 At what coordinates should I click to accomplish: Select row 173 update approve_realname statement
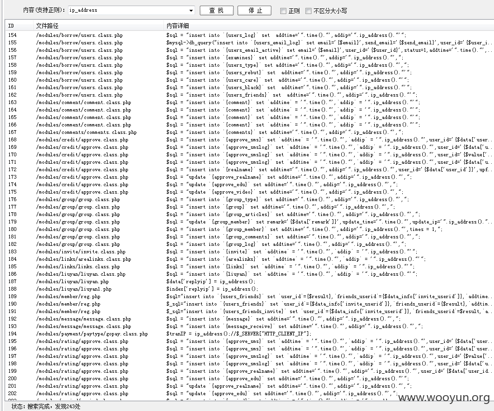289,177
